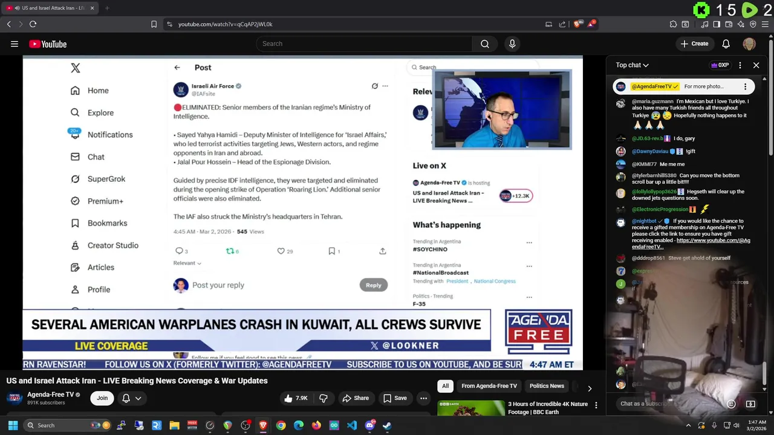
Task: Click the YouTube search magnifier button
Action: pos(485,43)
